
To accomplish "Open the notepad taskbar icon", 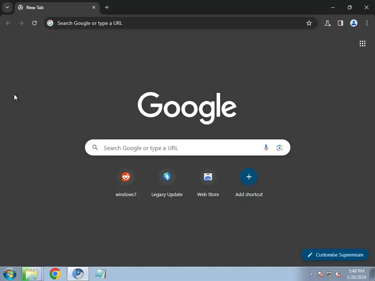I will click(101, 274).
